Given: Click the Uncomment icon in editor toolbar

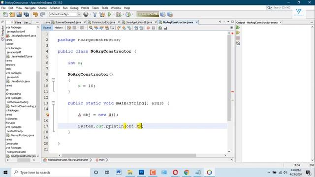Looking at the screenshot, I should [x=165, y=28].
